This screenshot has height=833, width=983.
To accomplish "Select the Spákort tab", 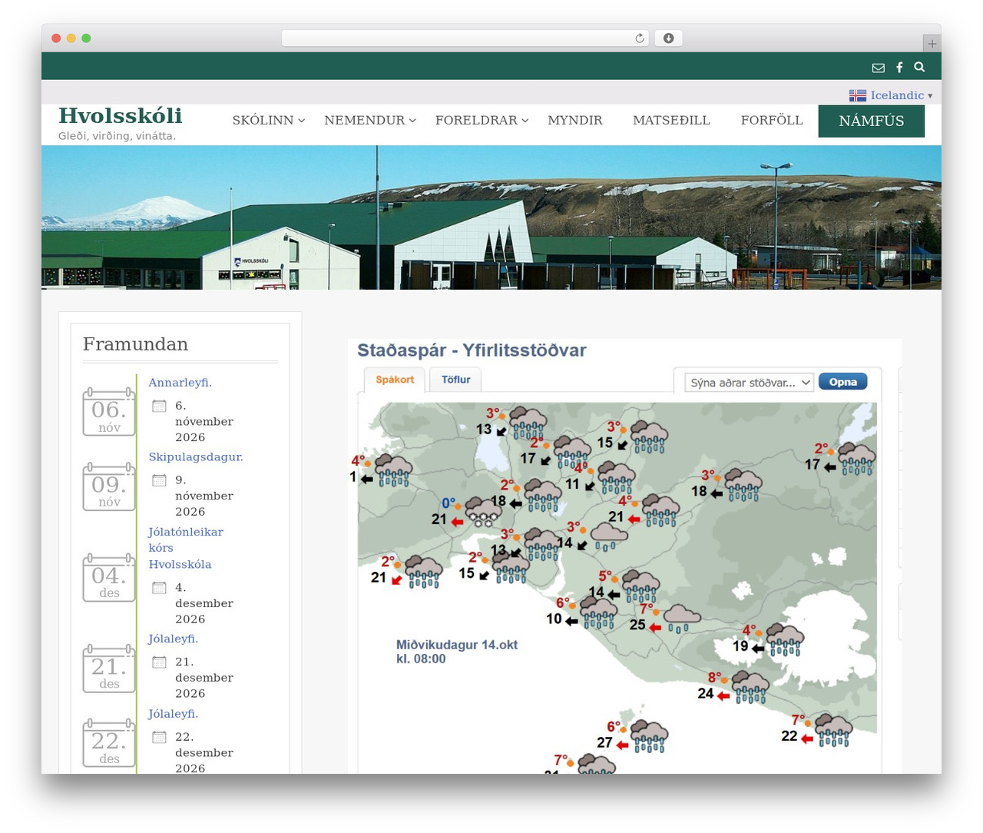I will click(x=395, y=380).
